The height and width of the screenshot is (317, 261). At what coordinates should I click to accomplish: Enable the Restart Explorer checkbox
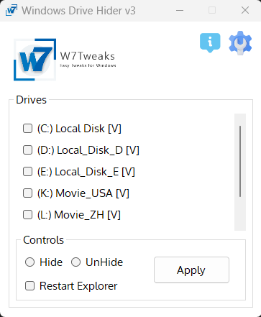point(30,286)
